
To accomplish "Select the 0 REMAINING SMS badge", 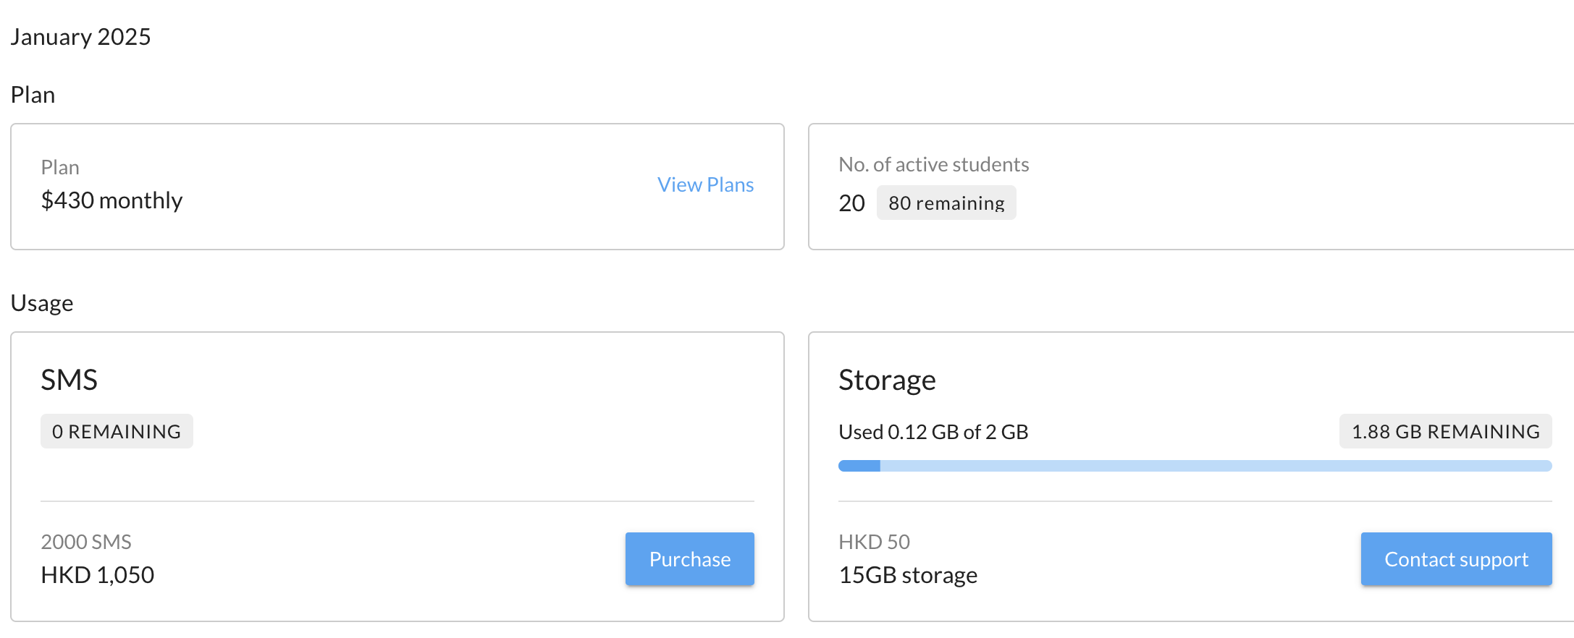I will pyautogui.click(x=117, y=432).
